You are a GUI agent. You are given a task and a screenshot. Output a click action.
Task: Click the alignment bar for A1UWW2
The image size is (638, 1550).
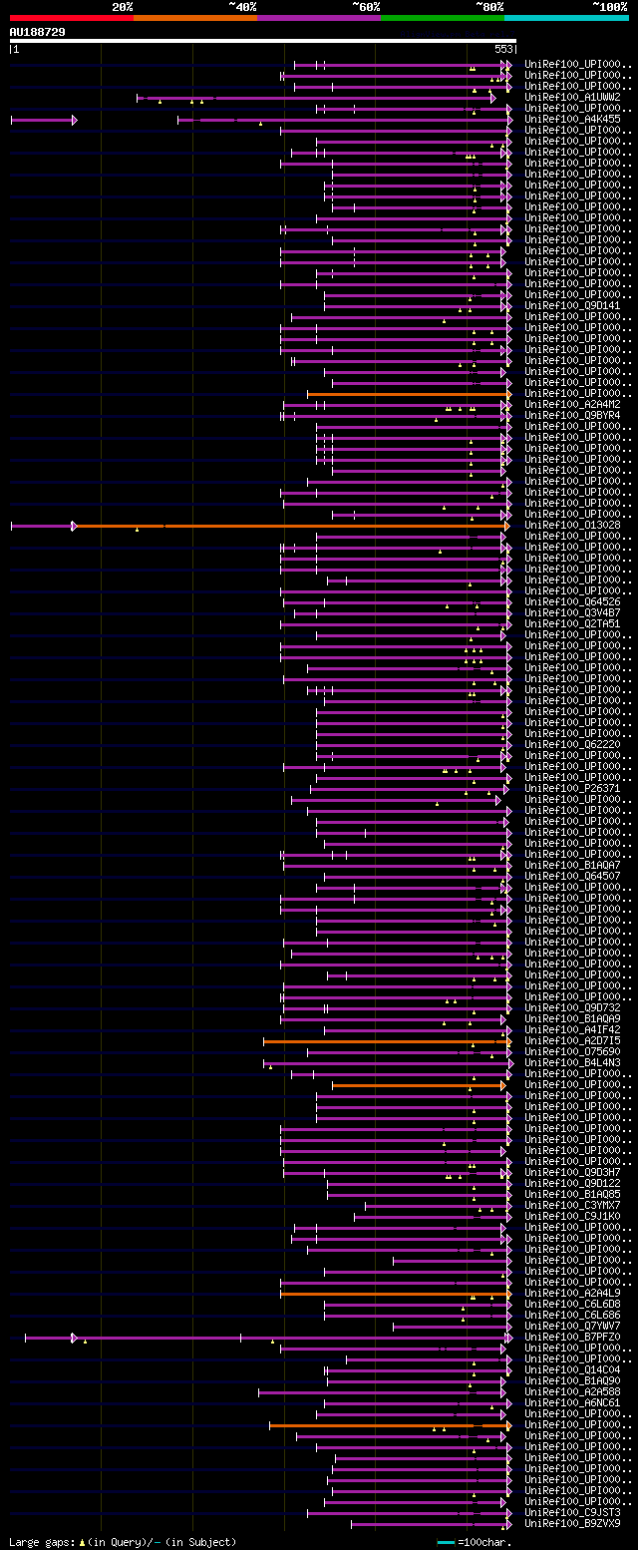(314, 98)
